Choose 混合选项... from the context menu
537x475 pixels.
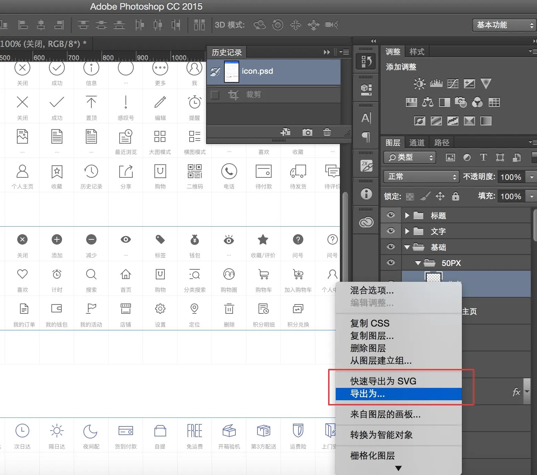pos(399,290)
